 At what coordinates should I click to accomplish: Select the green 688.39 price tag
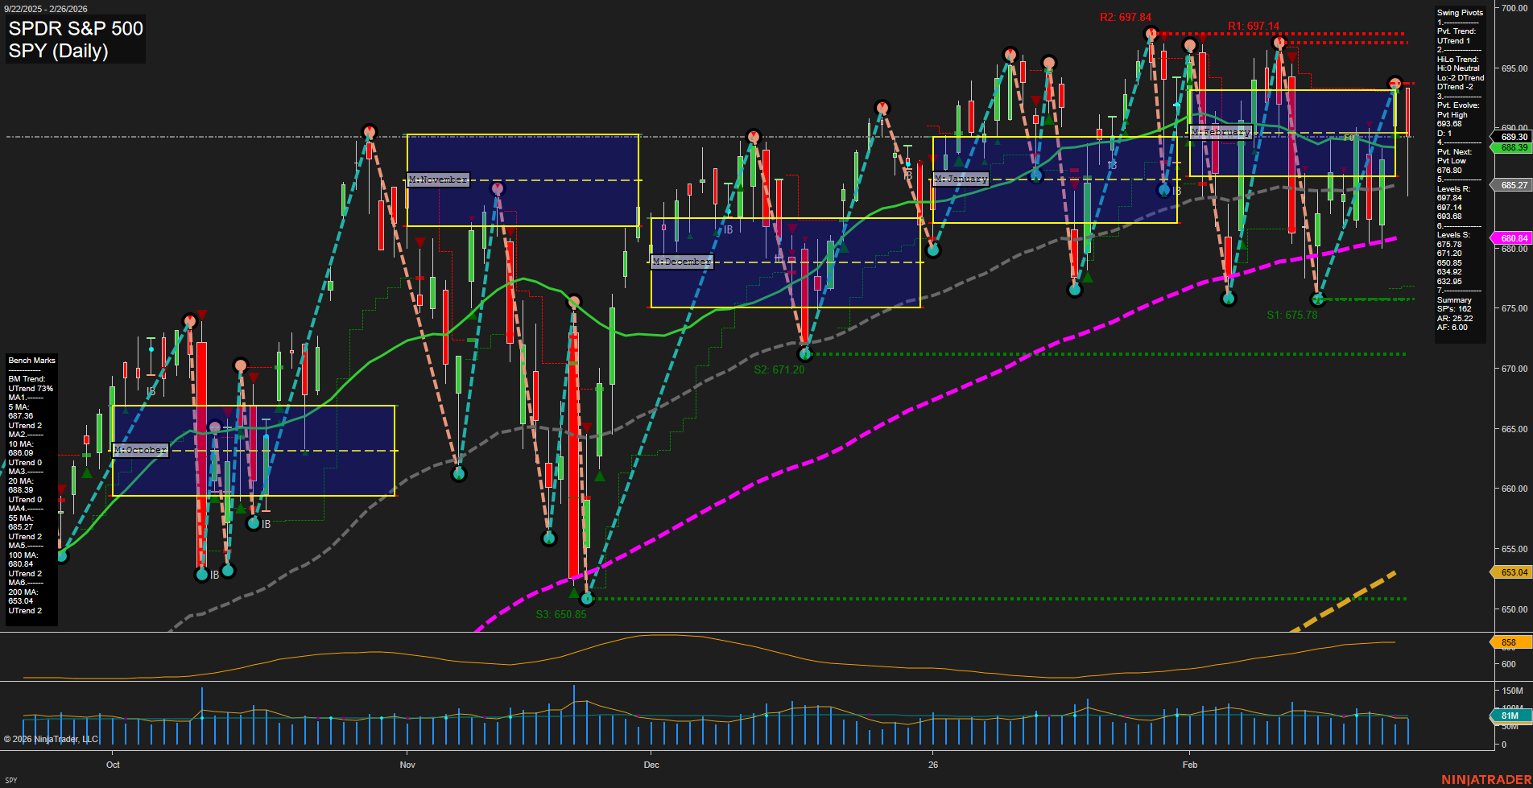(x=1513, y=148)
